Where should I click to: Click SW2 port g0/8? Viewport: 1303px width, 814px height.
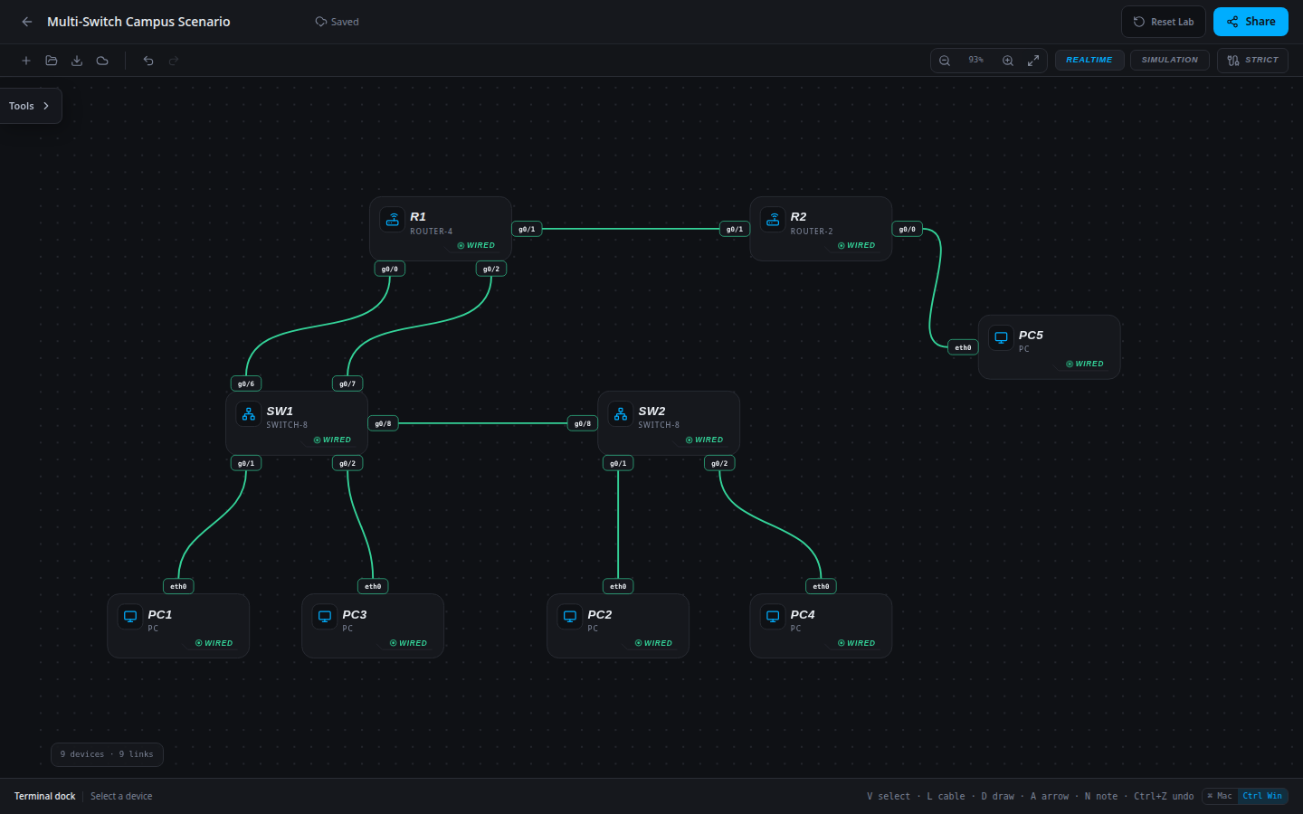point(583,423)
